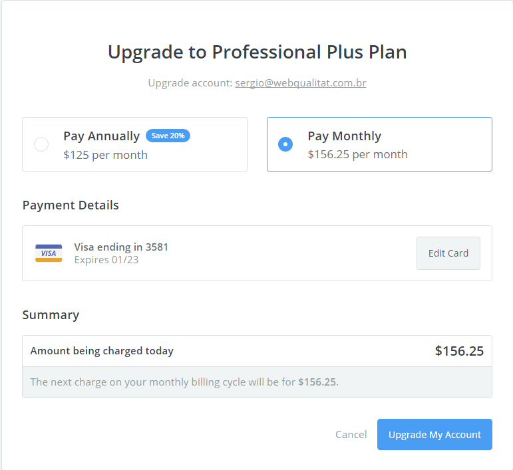Click the $125 per month price text

(105, 155)
